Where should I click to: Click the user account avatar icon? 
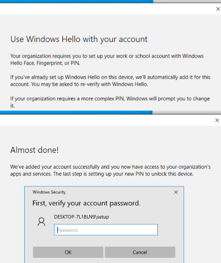41,222
